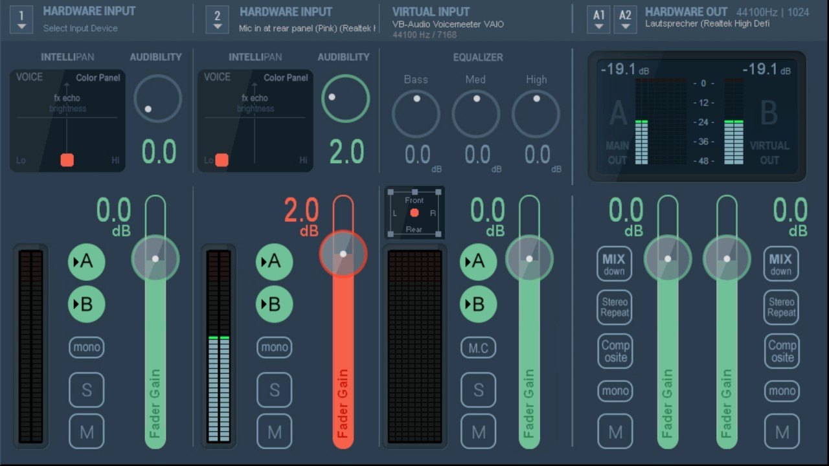Image resolution: width=829 pixels, height=466 pixels.
Task: Click Bass '0.0 dB' equalizer value
Action: tap(424, 157)
